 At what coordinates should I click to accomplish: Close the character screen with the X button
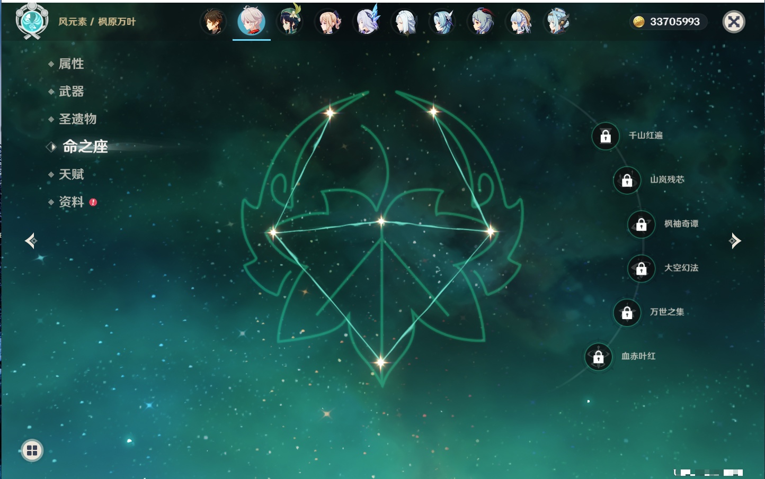(x=734, y=22)
